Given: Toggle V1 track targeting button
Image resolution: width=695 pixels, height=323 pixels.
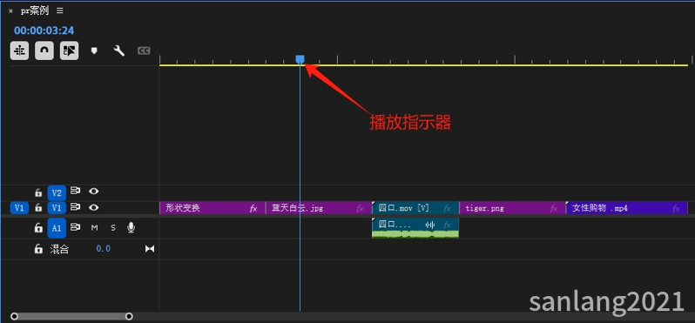Looking at the screenshot, I should click(x=57, y=208).
